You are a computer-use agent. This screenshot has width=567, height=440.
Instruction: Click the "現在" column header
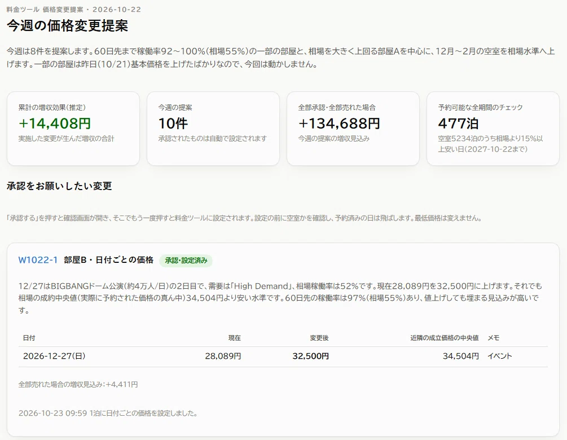coord(235,338)
